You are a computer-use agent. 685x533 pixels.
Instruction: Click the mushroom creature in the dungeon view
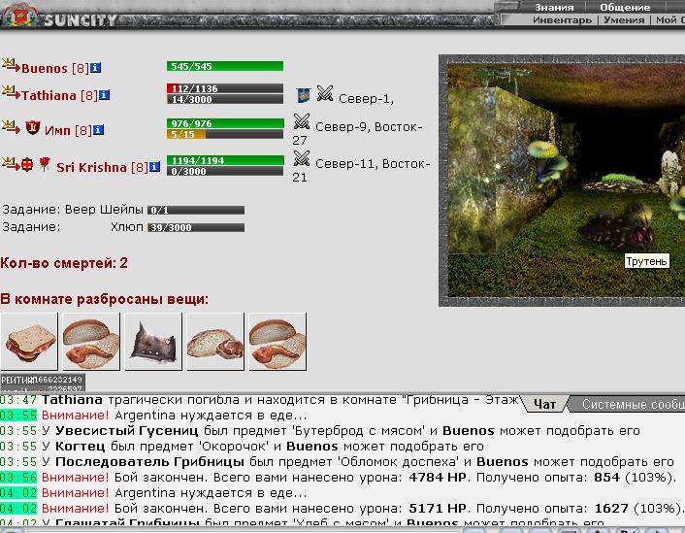(547, 164)
